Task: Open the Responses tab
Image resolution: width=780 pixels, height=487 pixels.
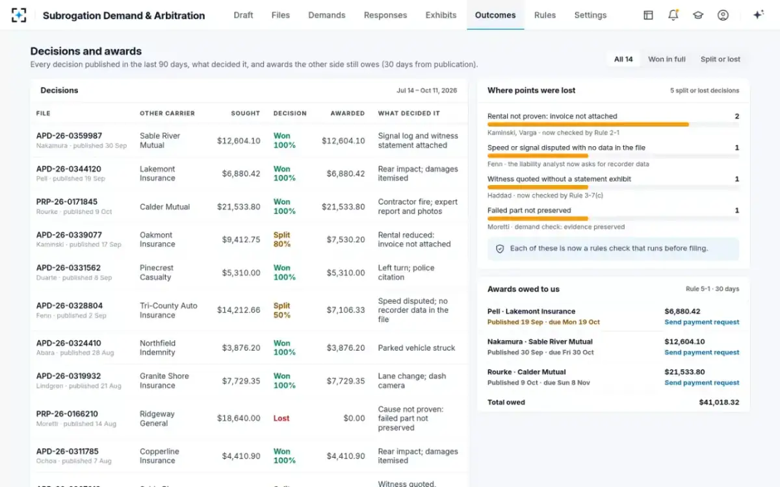Action: tap(385, 15)
